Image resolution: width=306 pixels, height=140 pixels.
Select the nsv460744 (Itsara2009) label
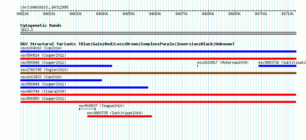[x=43, y=91]
